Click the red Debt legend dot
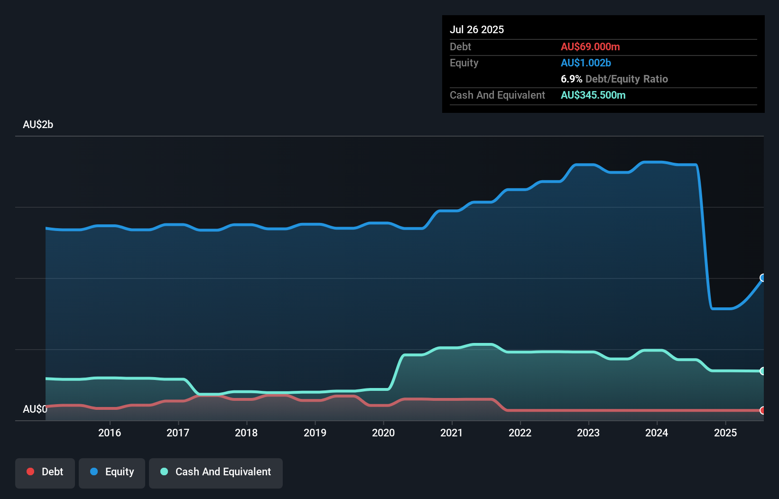 point(30,471)
